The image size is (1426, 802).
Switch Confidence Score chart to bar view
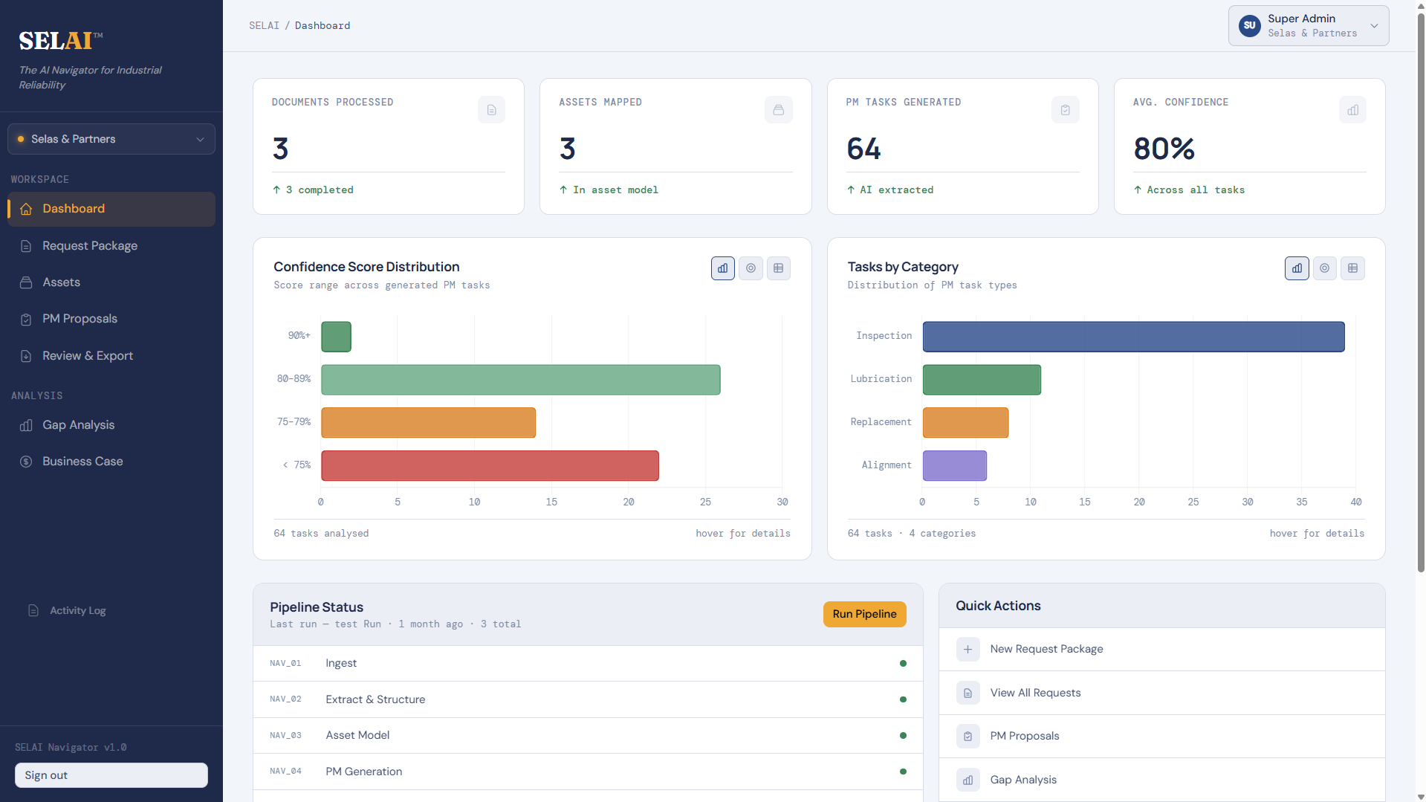click(x=722, y=268)
